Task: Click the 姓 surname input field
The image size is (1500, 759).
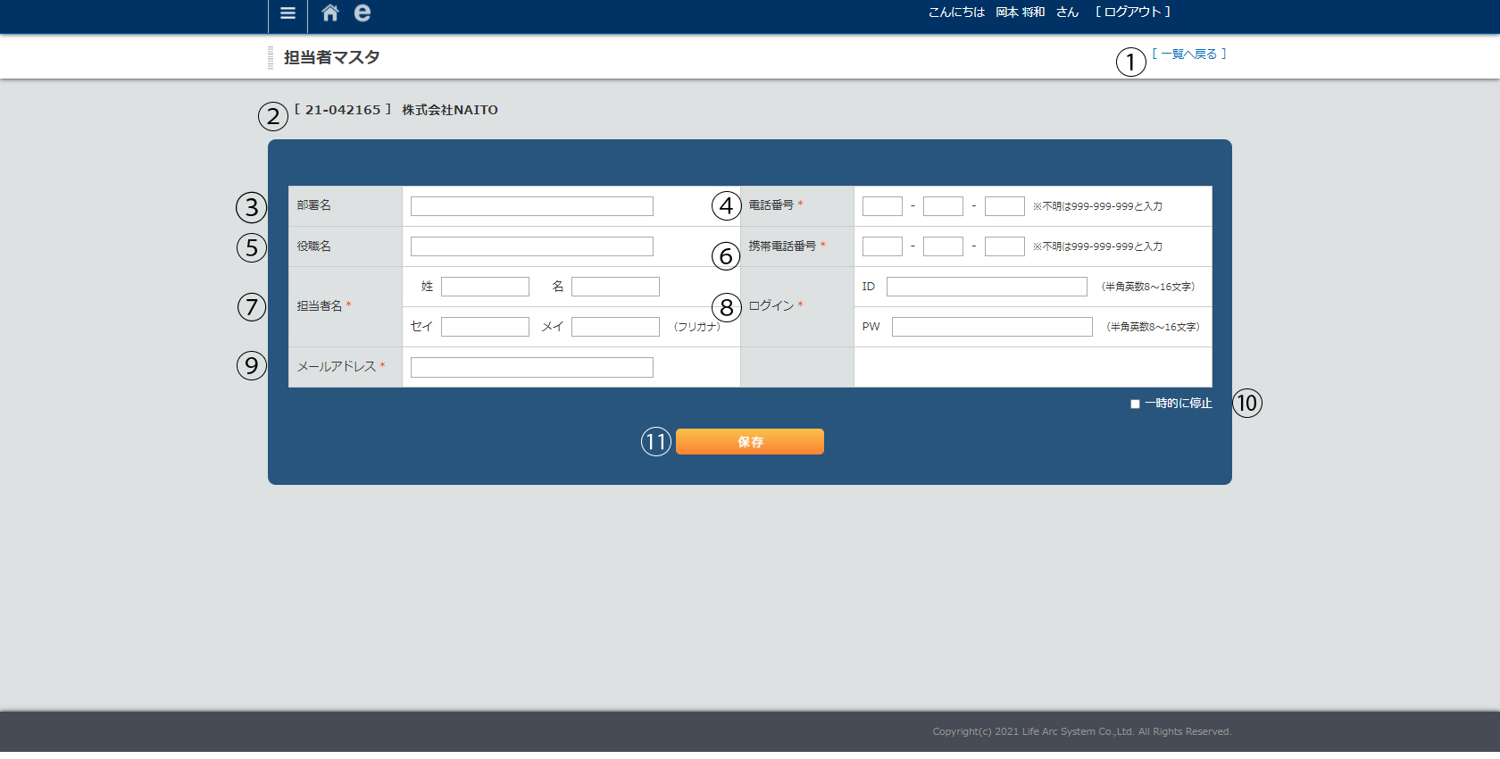Action: 485,287
